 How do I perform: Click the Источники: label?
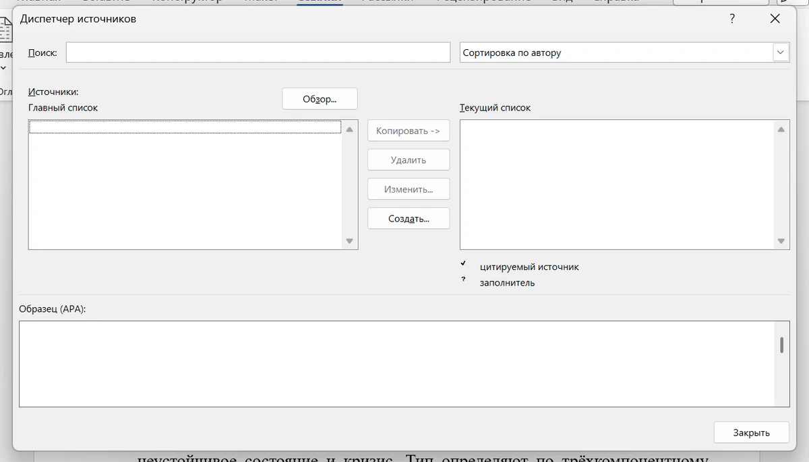pyautogui.click(x=53, y=92)
